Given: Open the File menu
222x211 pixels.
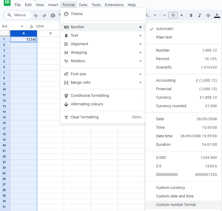Looking at the screenshot, I should [18, 5].
